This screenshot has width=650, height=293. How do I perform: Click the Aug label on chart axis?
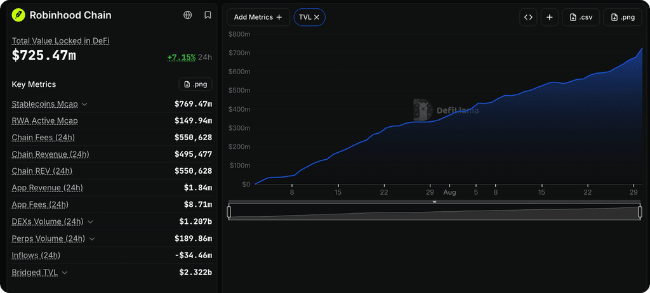pyautogui.click(x=449, y=193)
